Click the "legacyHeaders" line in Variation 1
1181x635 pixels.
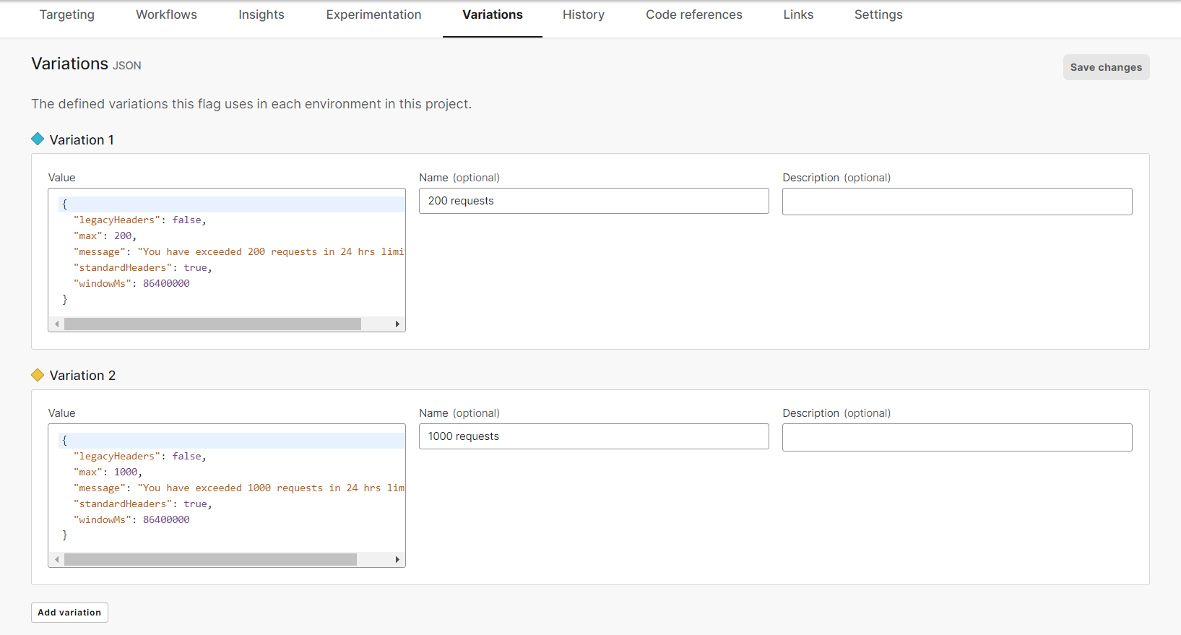click(x=140, y=220)
